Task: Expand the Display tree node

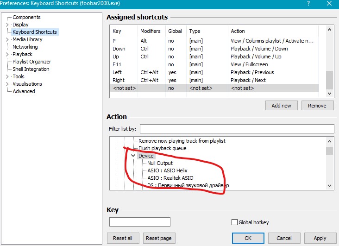Action: 7,25
